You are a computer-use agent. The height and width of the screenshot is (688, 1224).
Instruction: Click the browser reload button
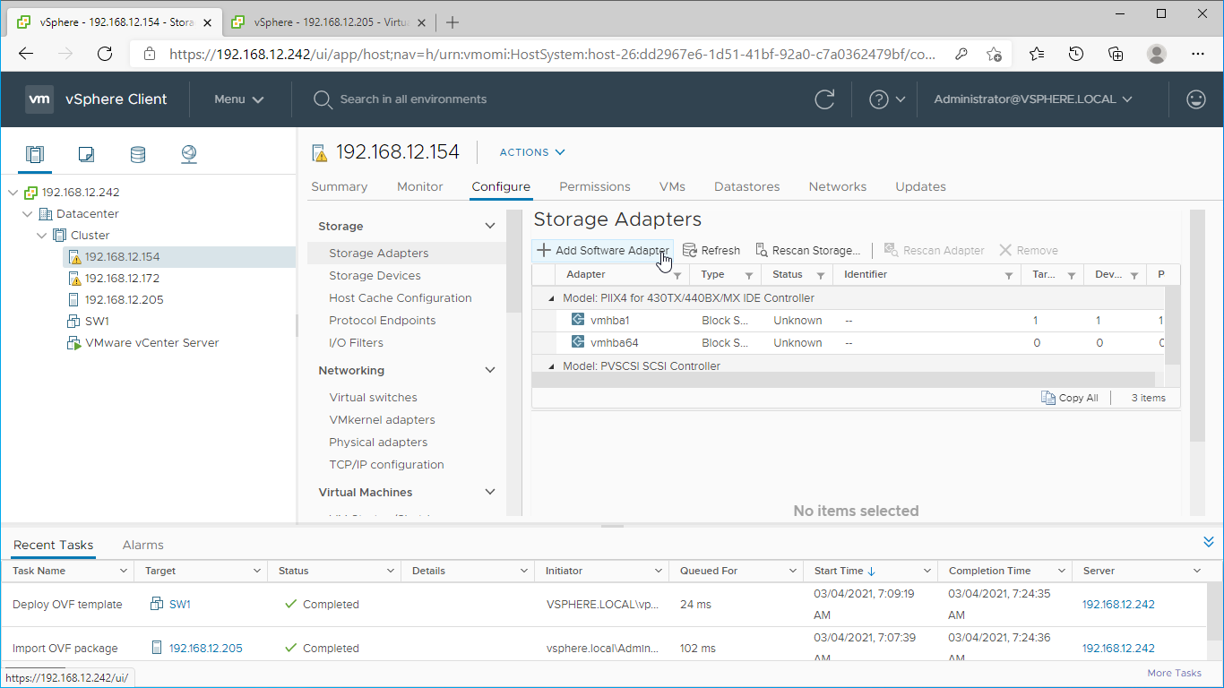tap(105, 54)
